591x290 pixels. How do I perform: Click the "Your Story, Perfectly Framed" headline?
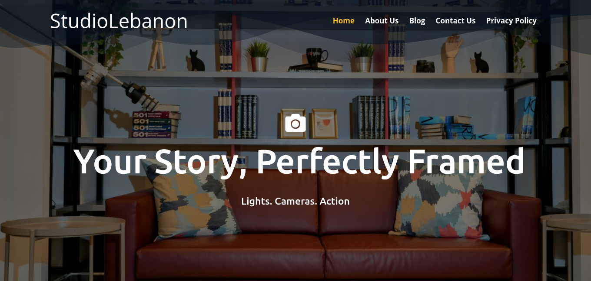[299, 162]
